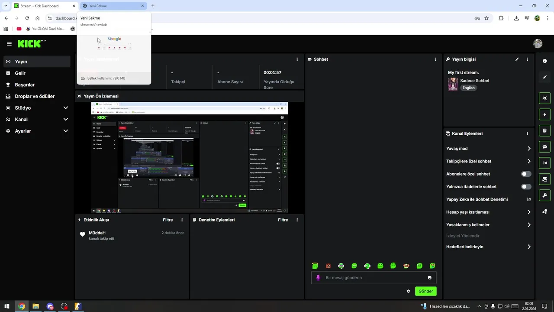
Task: Open the Denetim Eylemleri three-dot menu
Action: coord(297,220)
